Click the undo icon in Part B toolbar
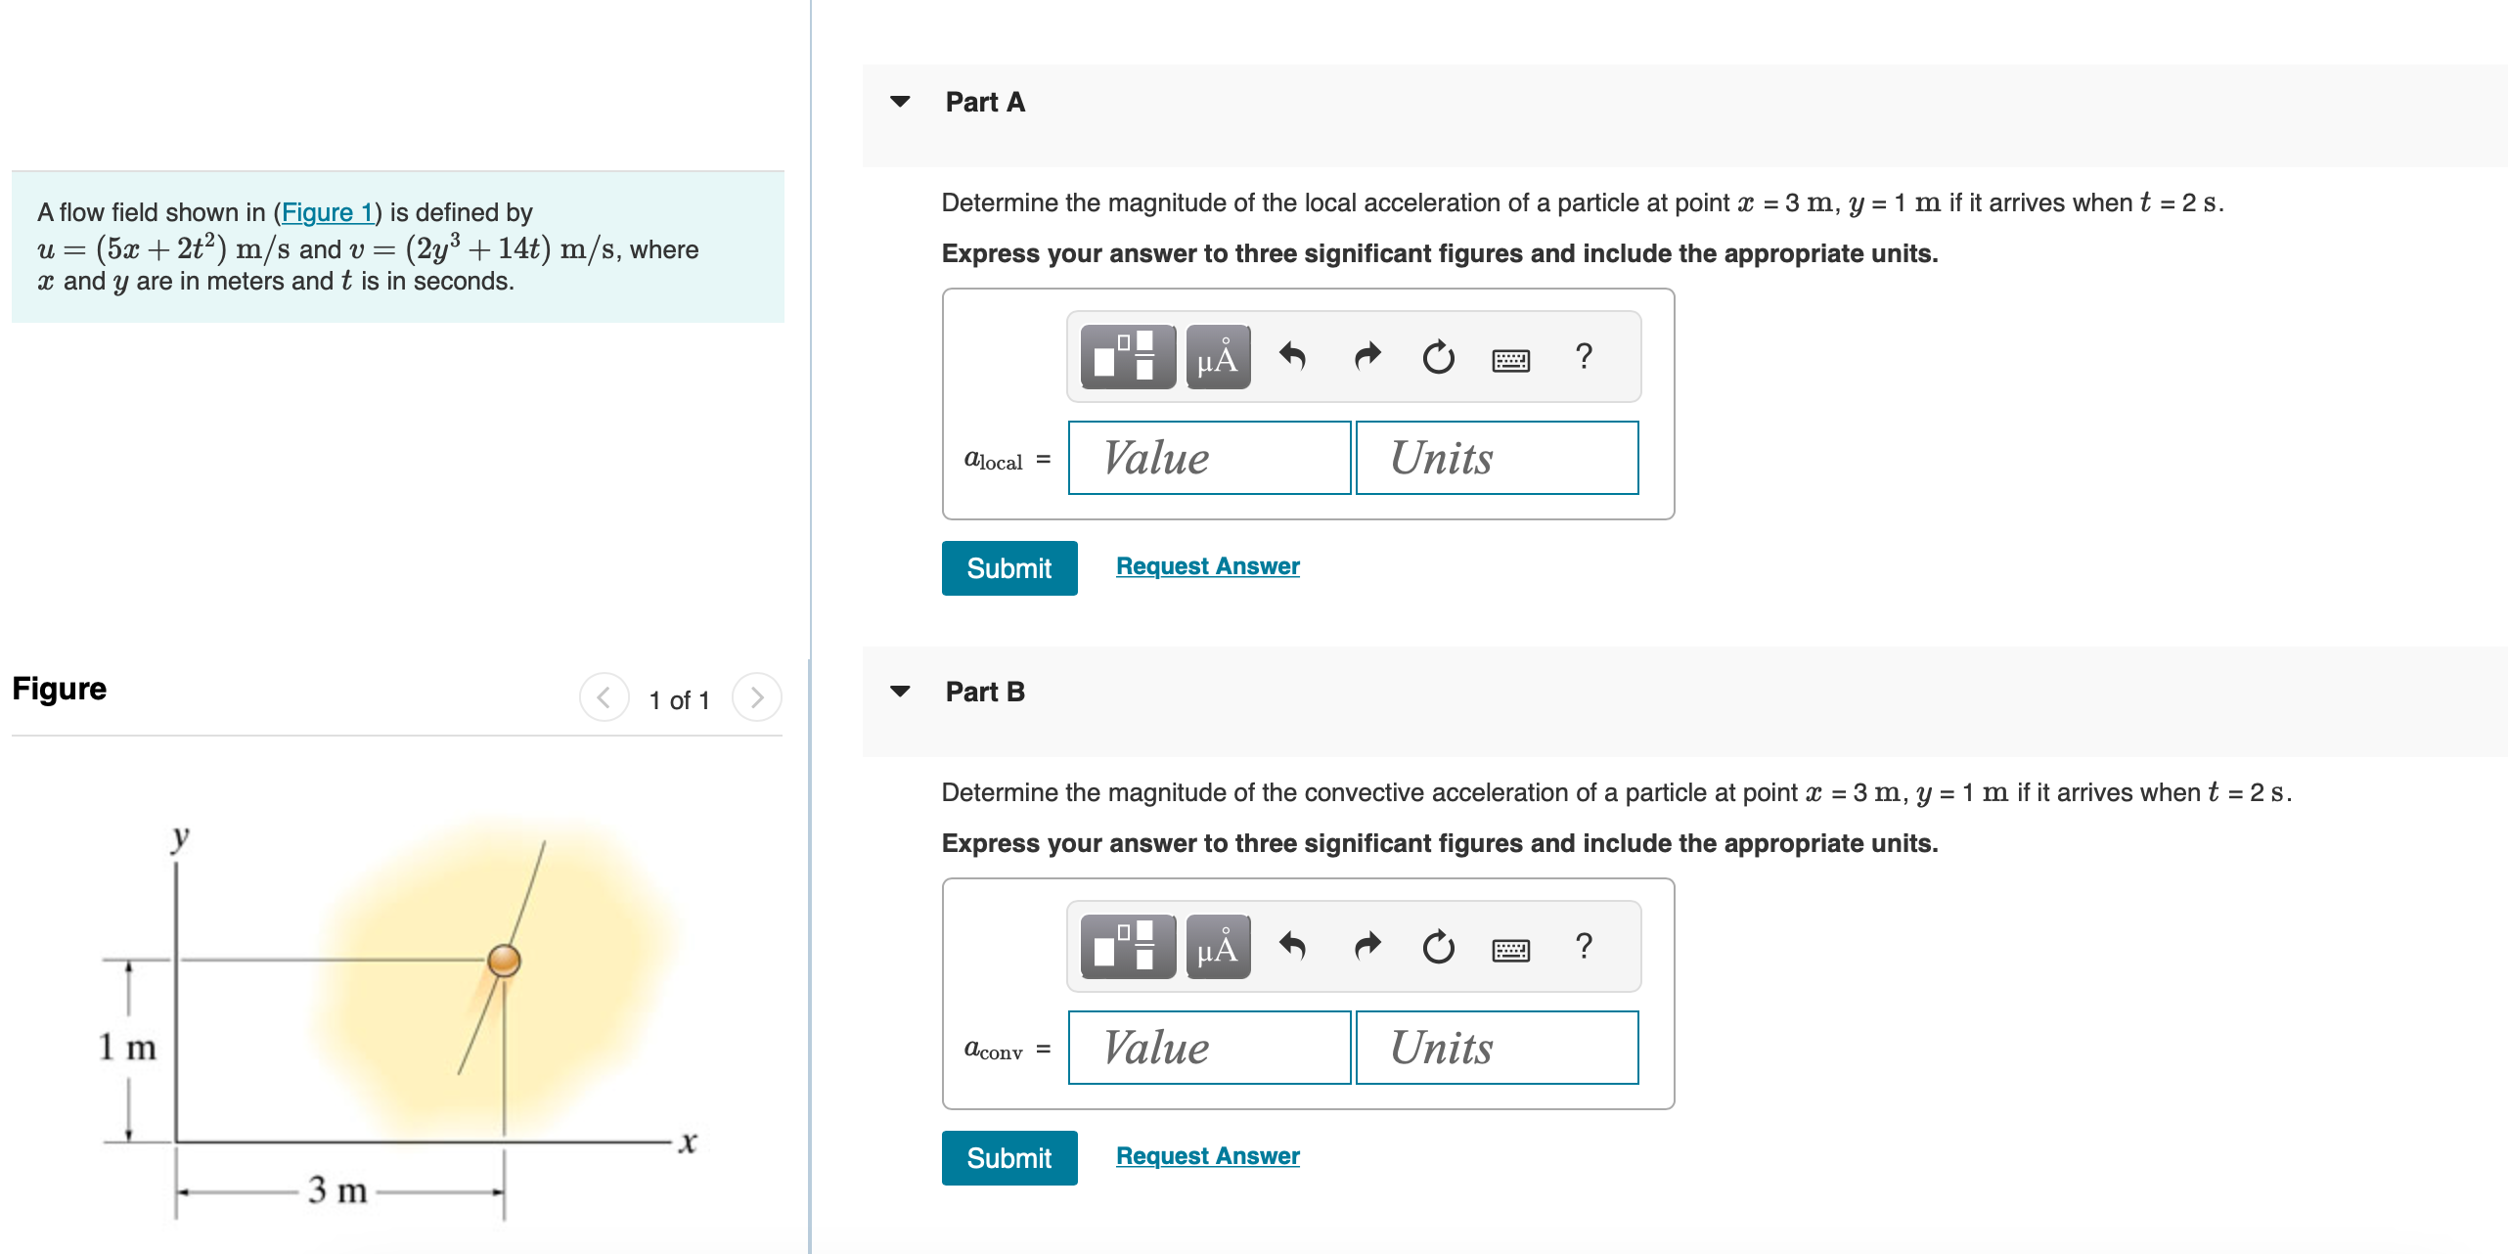 point(1295,946)
